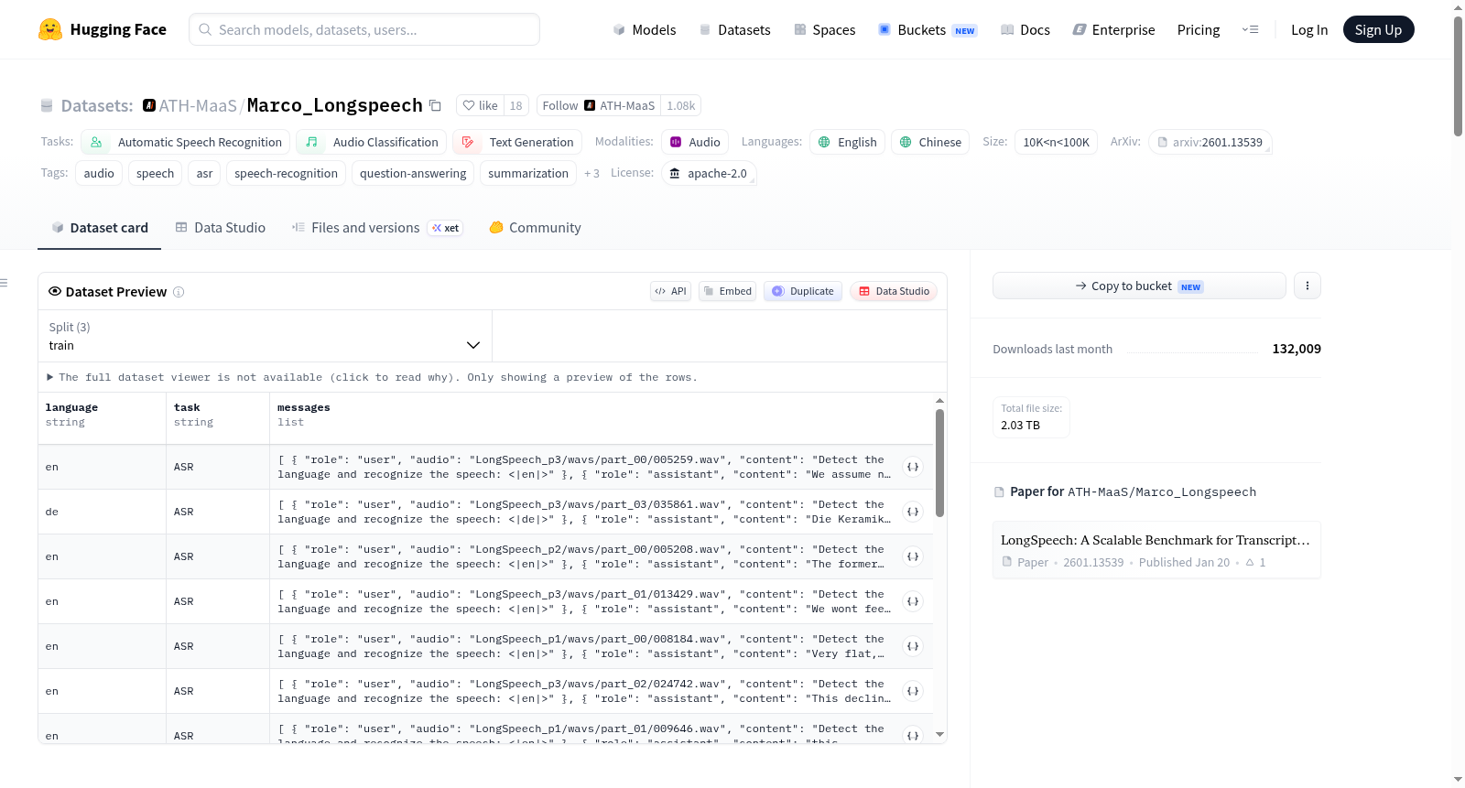Click the info icon beside Dataset Preview
This screenshot has width=1465, height=788.
179,292
